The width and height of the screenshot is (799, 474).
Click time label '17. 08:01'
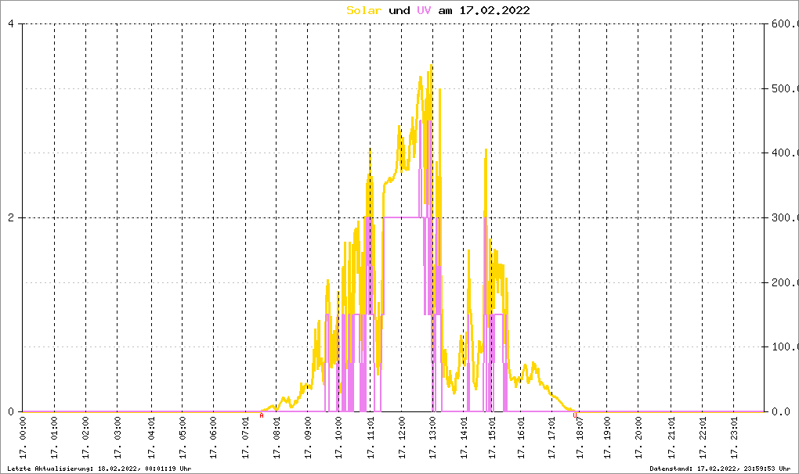pos(277,438)
